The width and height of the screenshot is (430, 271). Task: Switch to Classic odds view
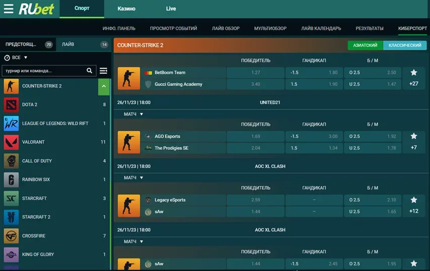coord(405,45)
